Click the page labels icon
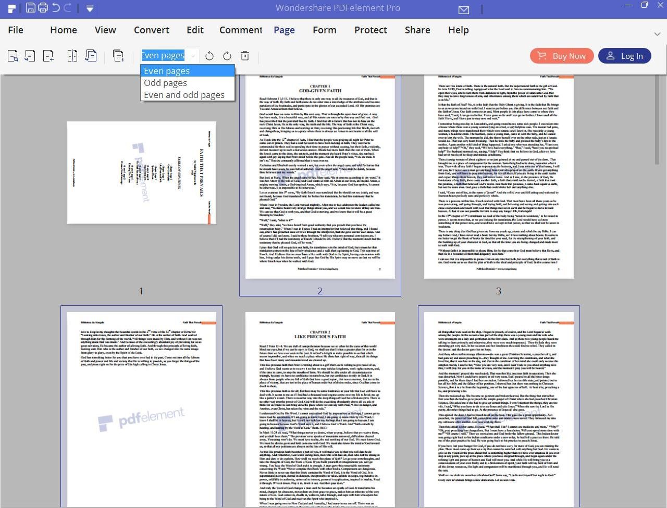Image resolution: width=667 pixels, height=508 pixels. [x=118, y=56]
